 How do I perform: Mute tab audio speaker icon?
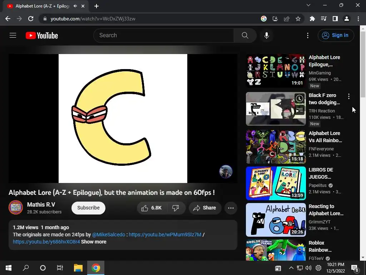(75, 6)
